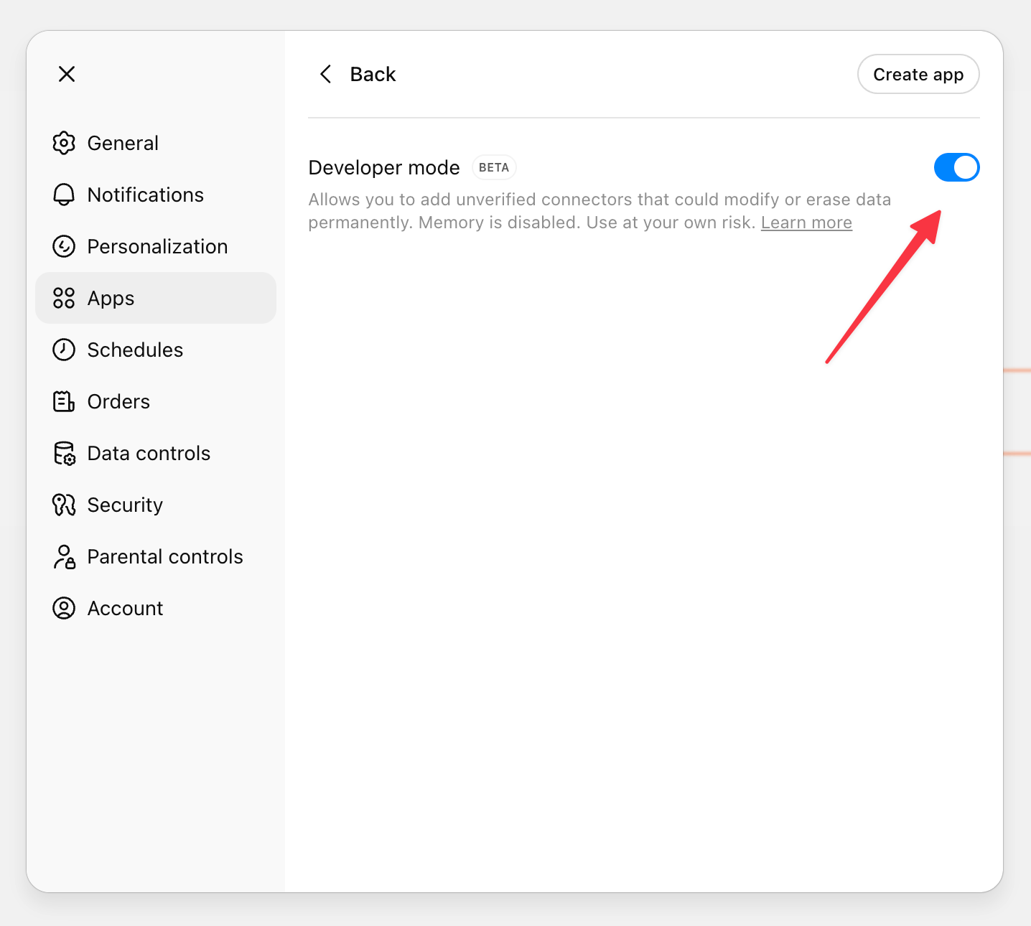The width and height of the screenshot is (1031, 926).
Task: Click the Personalization sidebar icon
Action: pos(64,246)
